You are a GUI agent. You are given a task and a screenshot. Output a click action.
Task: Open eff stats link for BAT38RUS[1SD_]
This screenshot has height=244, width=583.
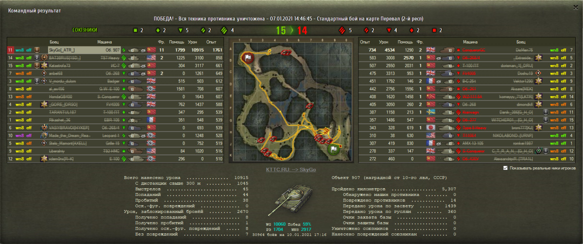[29, 58]
